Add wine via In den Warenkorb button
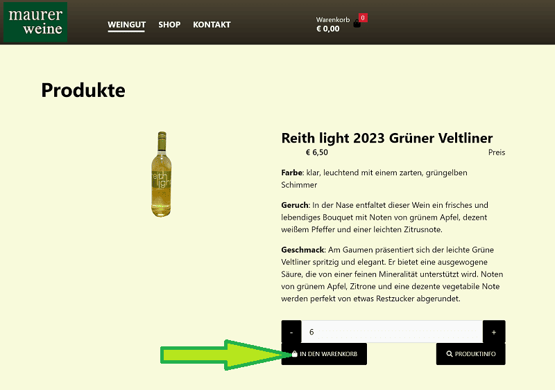Screen dimensions: 555x390 pyautogui.click(x=324, y=354)
